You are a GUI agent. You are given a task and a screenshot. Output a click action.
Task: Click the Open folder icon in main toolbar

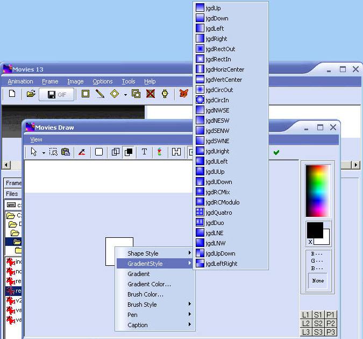tap(31, 94)
